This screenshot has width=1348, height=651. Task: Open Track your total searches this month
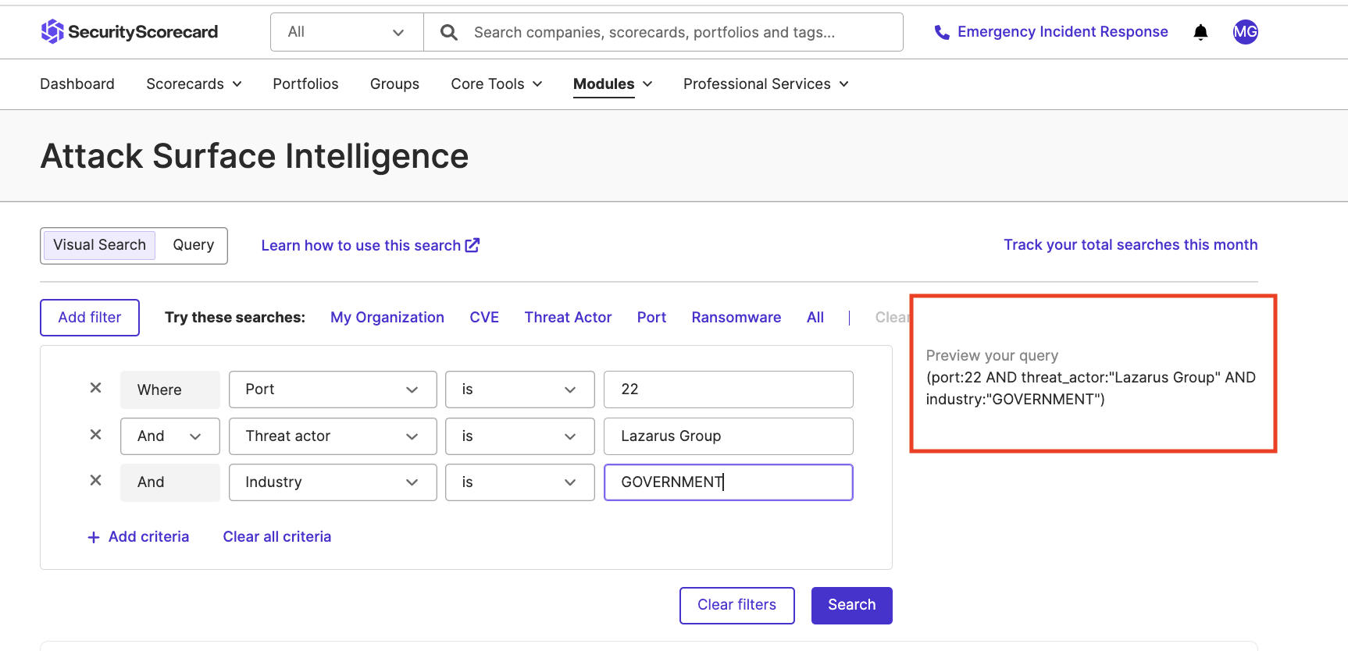pyautogui.click(x=1130, y=245)
